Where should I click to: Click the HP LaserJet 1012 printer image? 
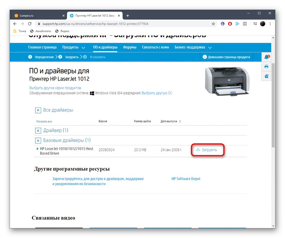pos(227,81)
